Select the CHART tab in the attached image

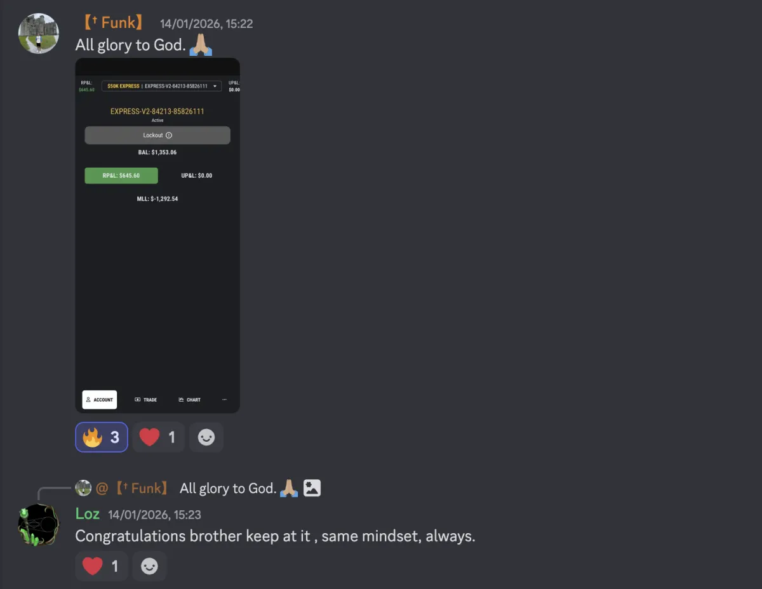[189, 400]
